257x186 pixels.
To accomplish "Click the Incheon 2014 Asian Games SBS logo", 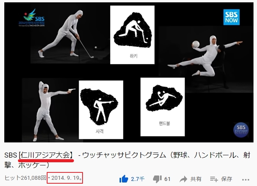I will (32, 18).
